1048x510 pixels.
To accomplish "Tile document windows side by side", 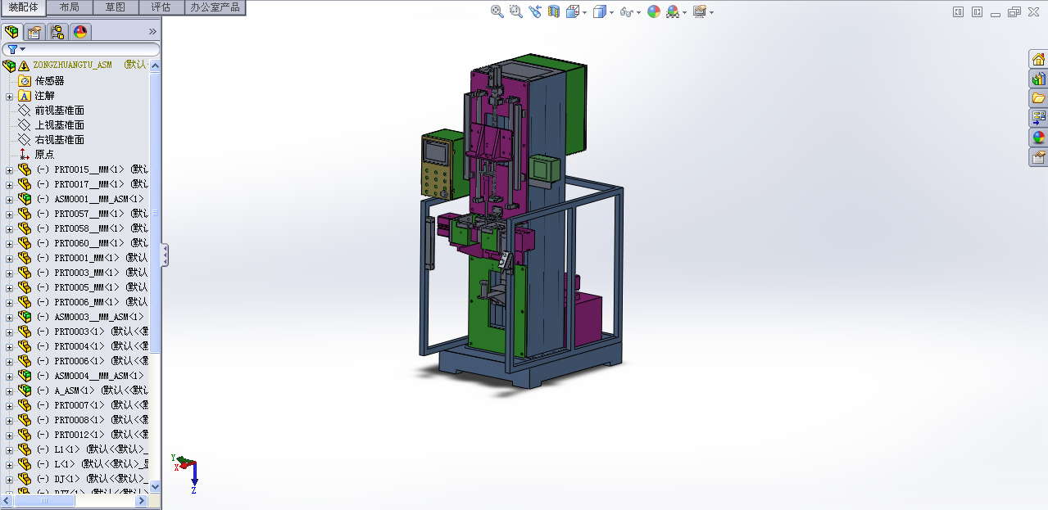I will click(959, 11).
